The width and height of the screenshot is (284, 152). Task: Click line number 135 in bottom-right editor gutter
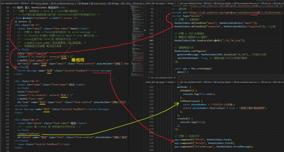[151, 132]
